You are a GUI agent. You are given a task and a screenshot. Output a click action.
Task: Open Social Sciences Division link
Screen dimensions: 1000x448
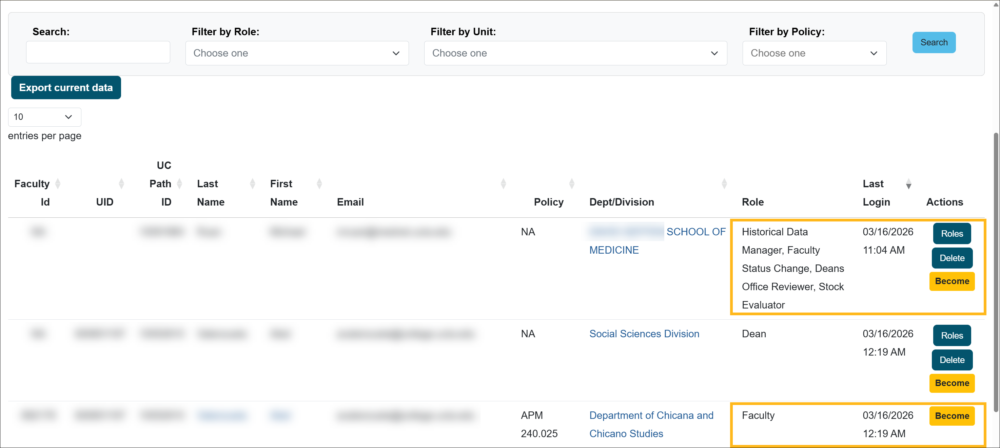pos(644,334)
